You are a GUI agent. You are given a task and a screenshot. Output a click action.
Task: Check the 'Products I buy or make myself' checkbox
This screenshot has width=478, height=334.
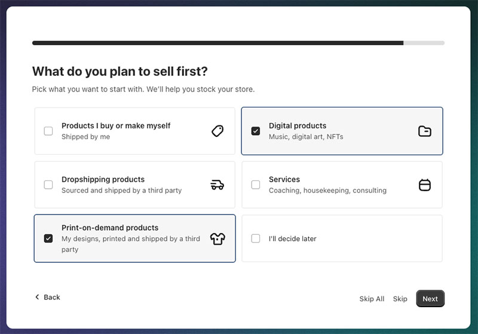(x=48, y=131)
